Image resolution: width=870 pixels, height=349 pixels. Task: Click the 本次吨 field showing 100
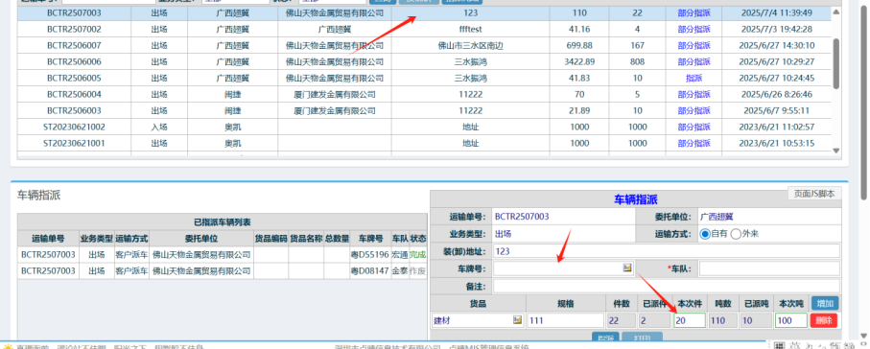coord(791,320)
